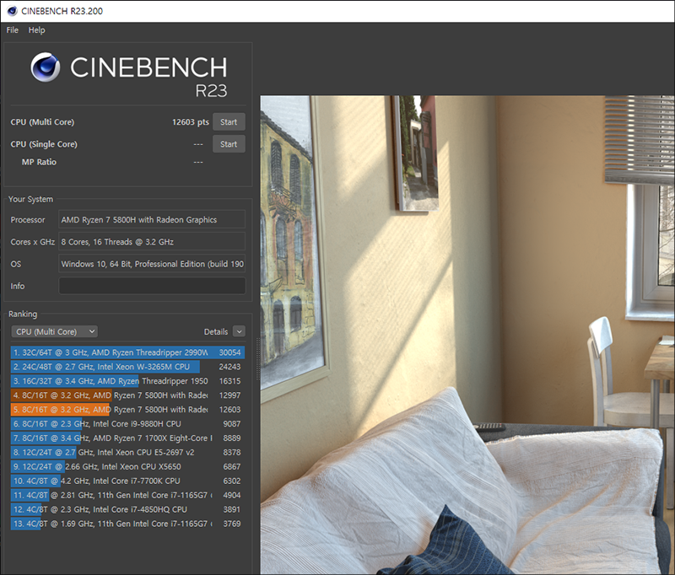Select ranking row 12 Core i7-4850HQ

coord(127,509)
